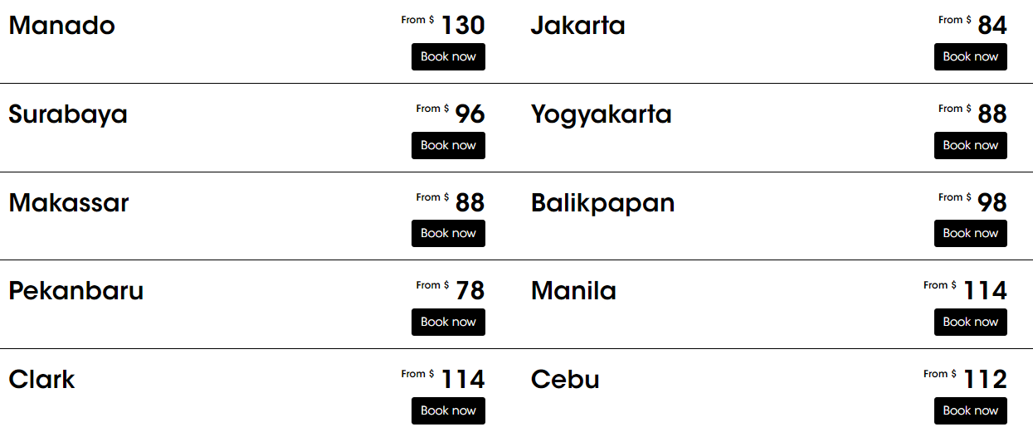Select the Makassar destination name

click(x=69, y=202)
